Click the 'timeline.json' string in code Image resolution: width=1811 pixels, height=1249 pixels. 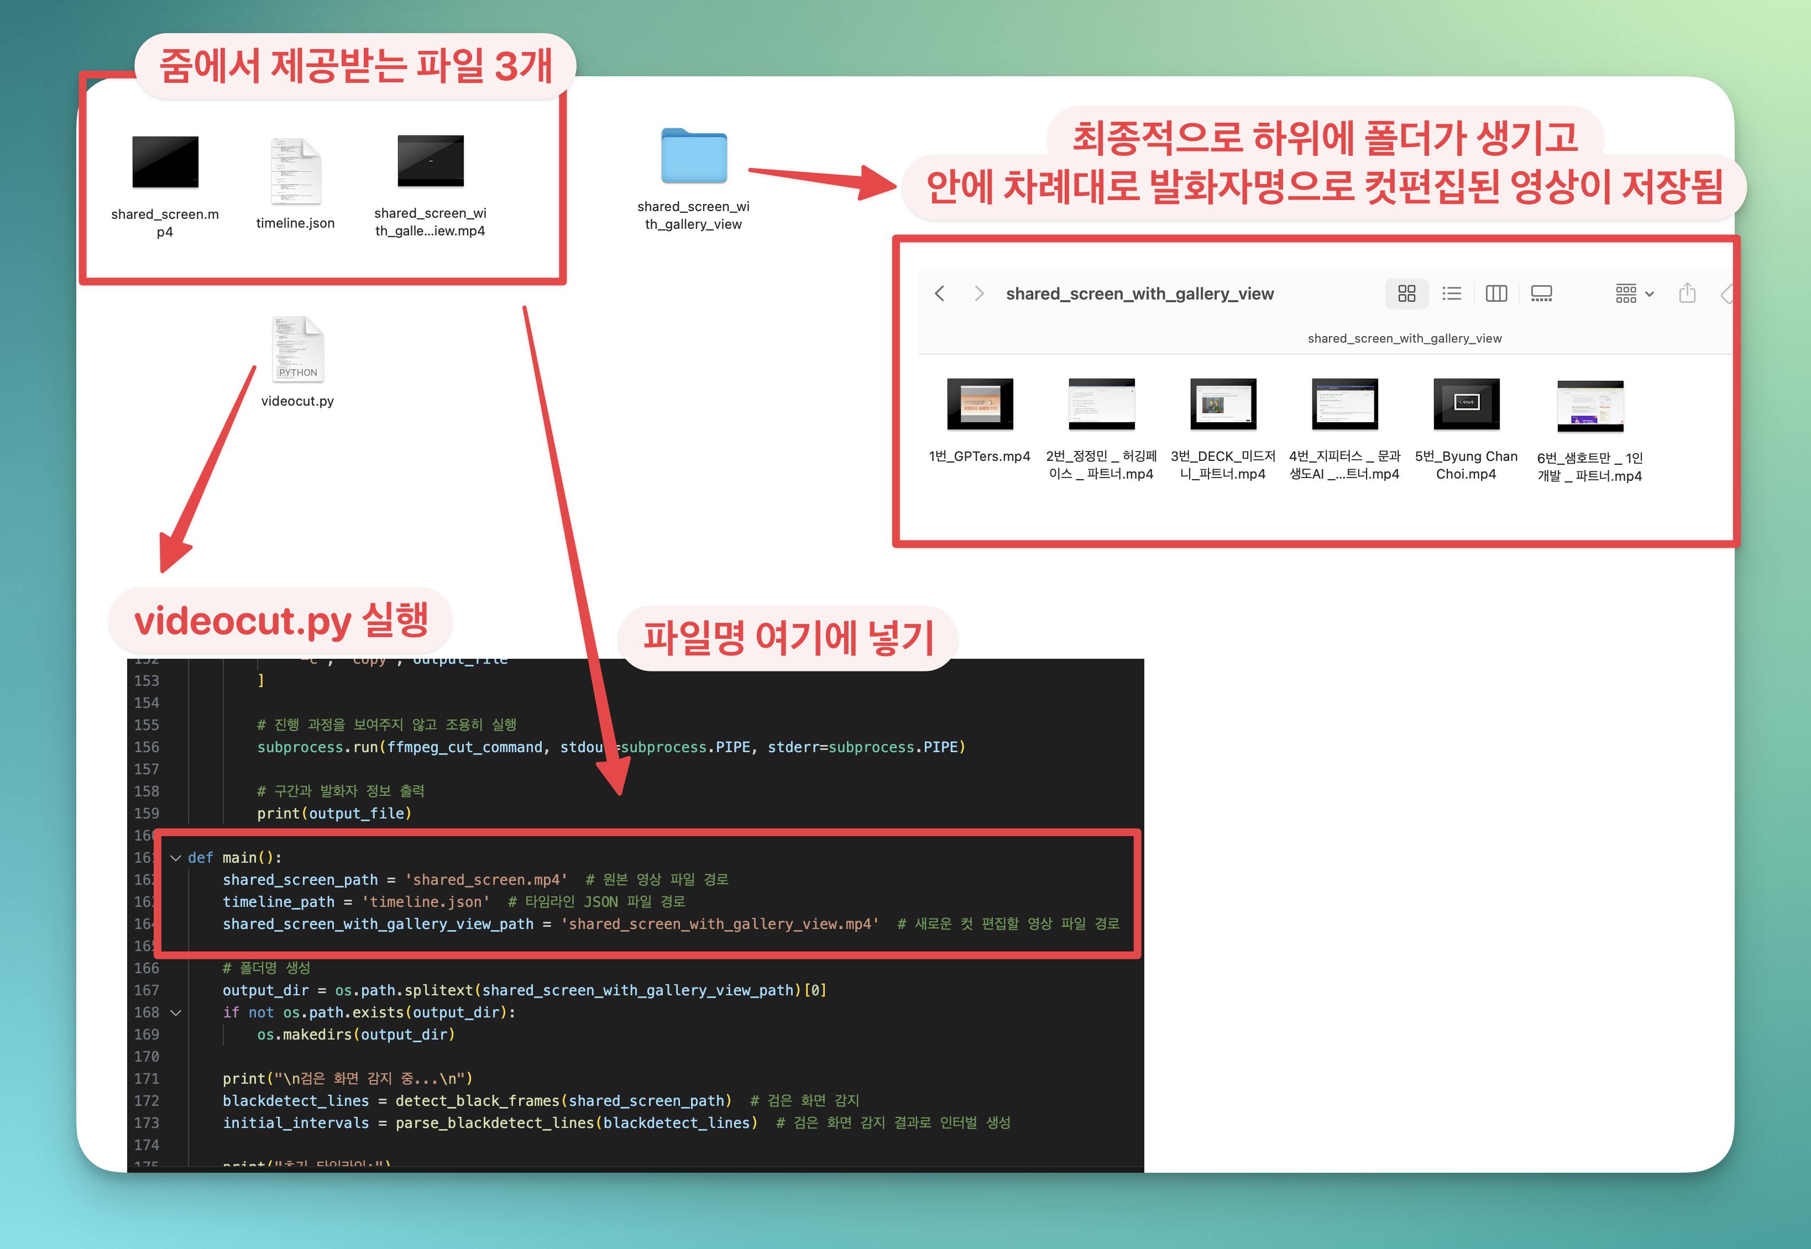[x=425, y=901]
